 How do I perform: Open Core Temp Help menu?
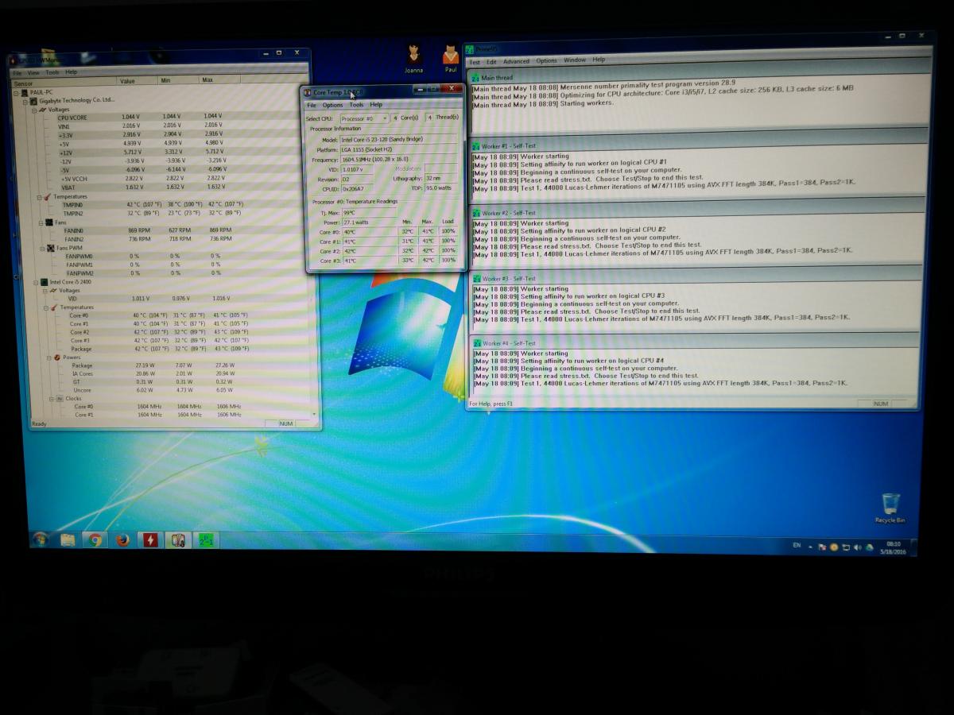[x=376, y=105]
